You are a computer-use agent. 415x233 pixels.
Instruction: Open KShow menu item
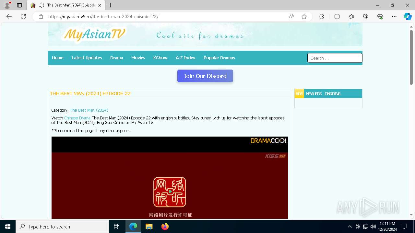pyautogui.click(x=160, y=58)
